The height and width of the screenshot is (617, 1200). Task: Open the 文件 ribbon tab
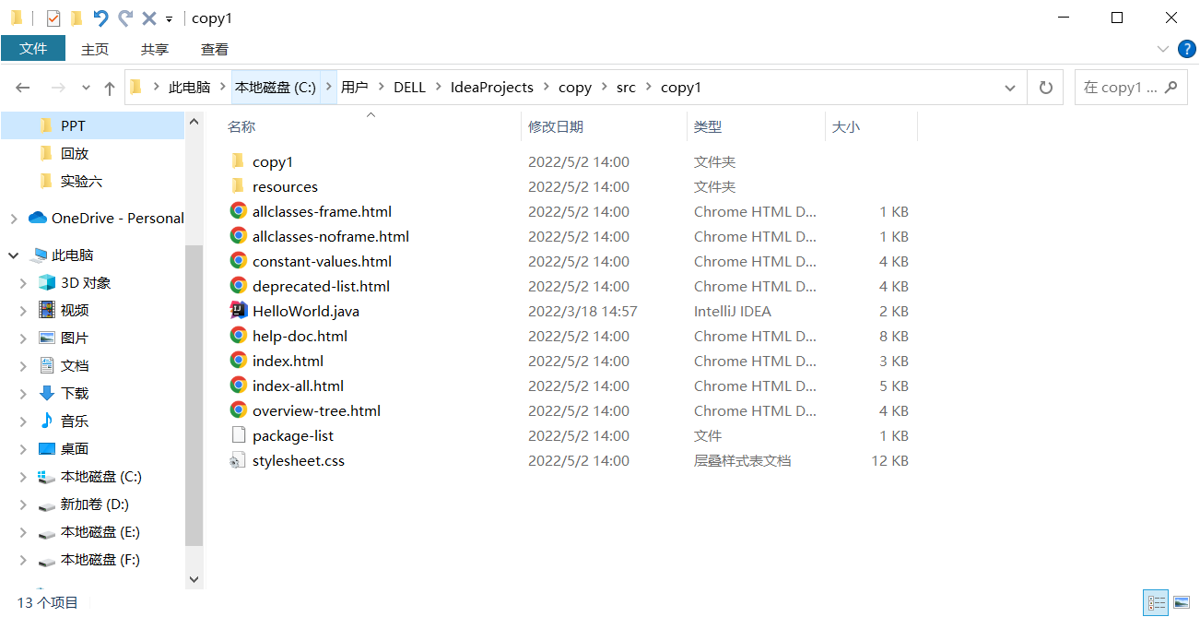(x=33, y=48)
